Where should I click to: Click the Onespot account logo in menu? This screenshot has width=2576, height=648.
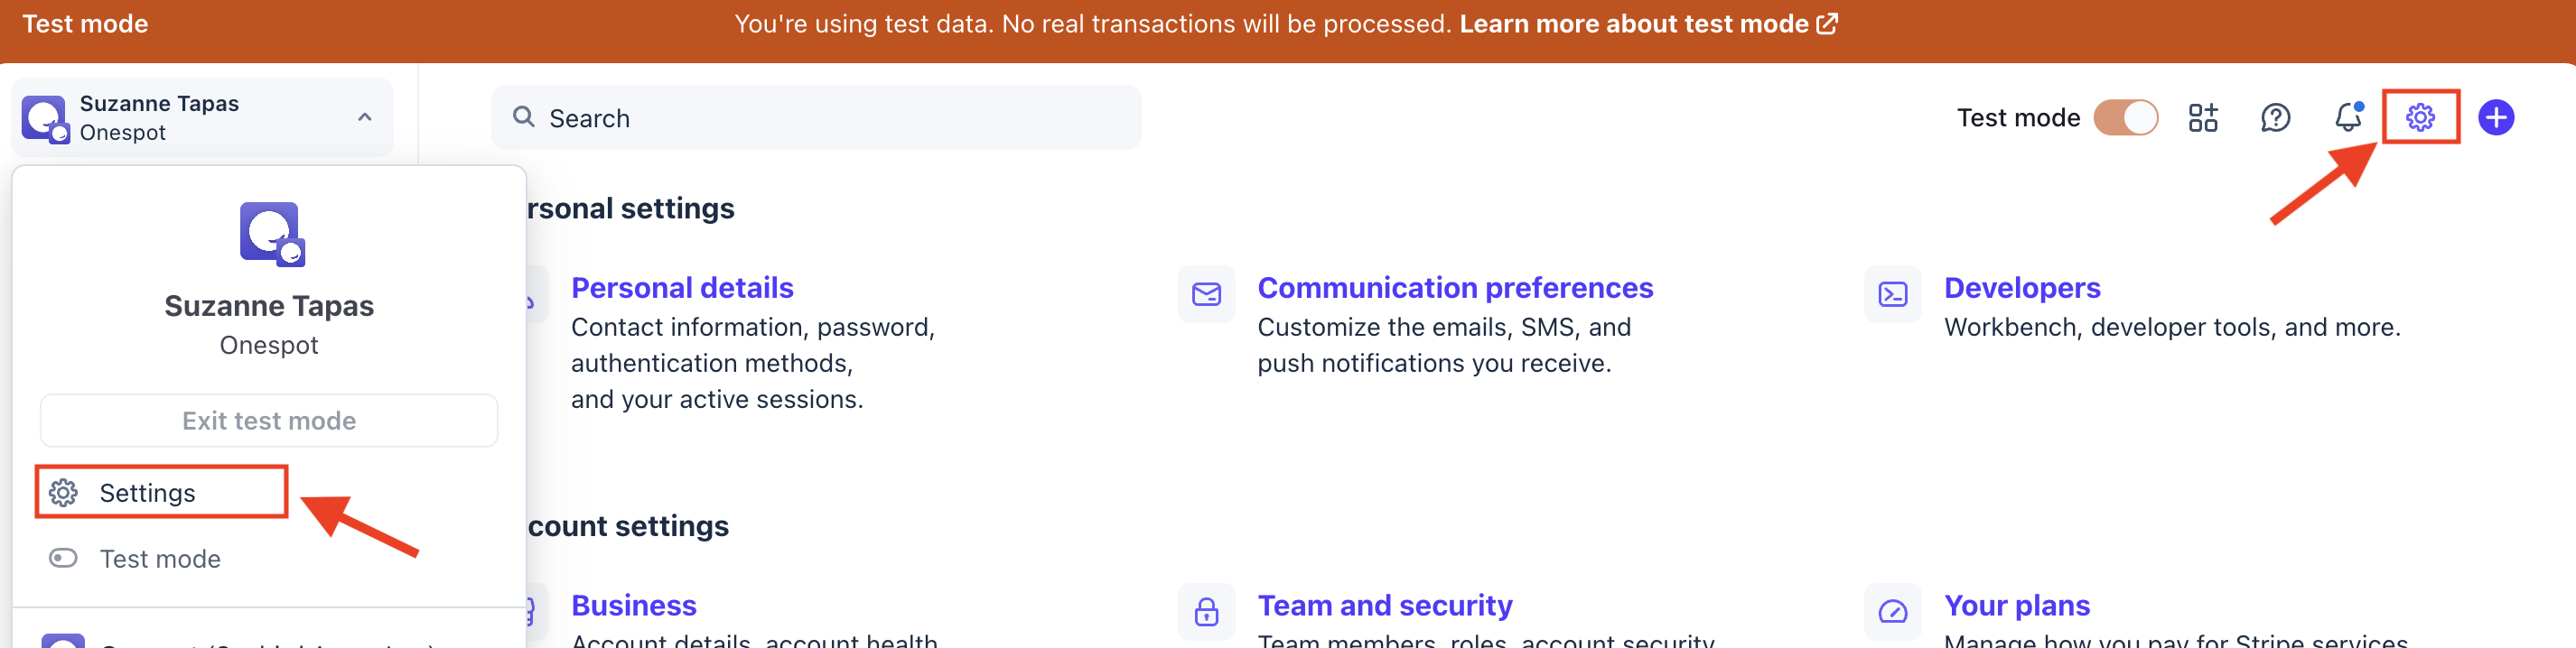[x=272, y=235]
